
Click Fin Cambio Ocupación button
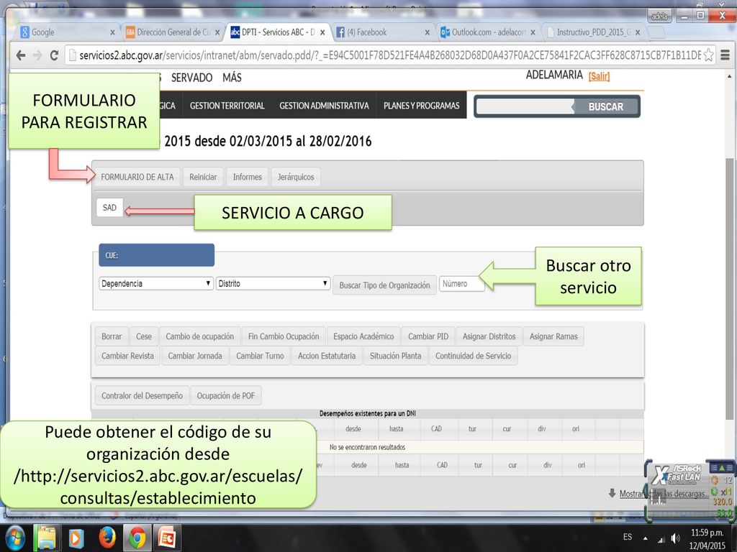(284, 336)
